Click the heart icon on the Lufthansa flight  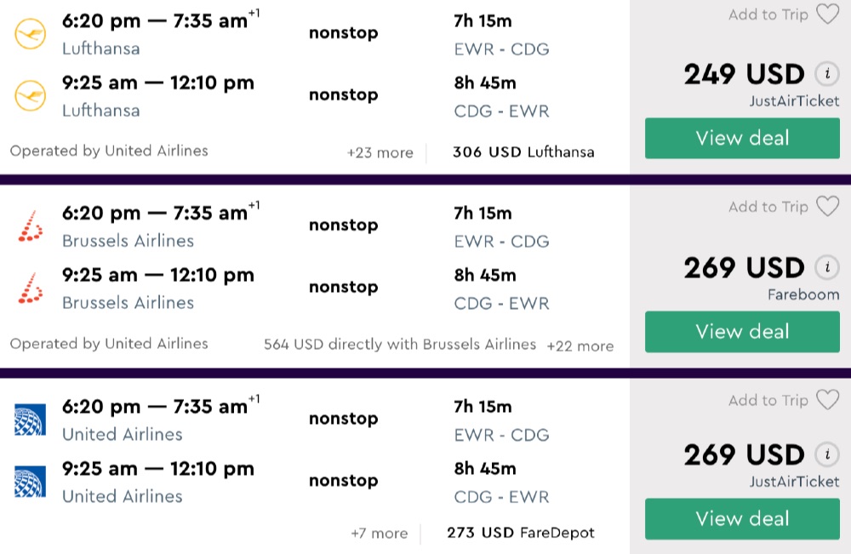click(827, 14)
